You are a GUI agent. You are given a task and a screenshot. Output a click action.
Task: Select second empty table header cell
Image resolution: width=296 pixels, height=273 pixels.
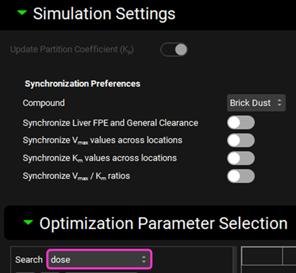pyautogui.click(x=289, y=256)
